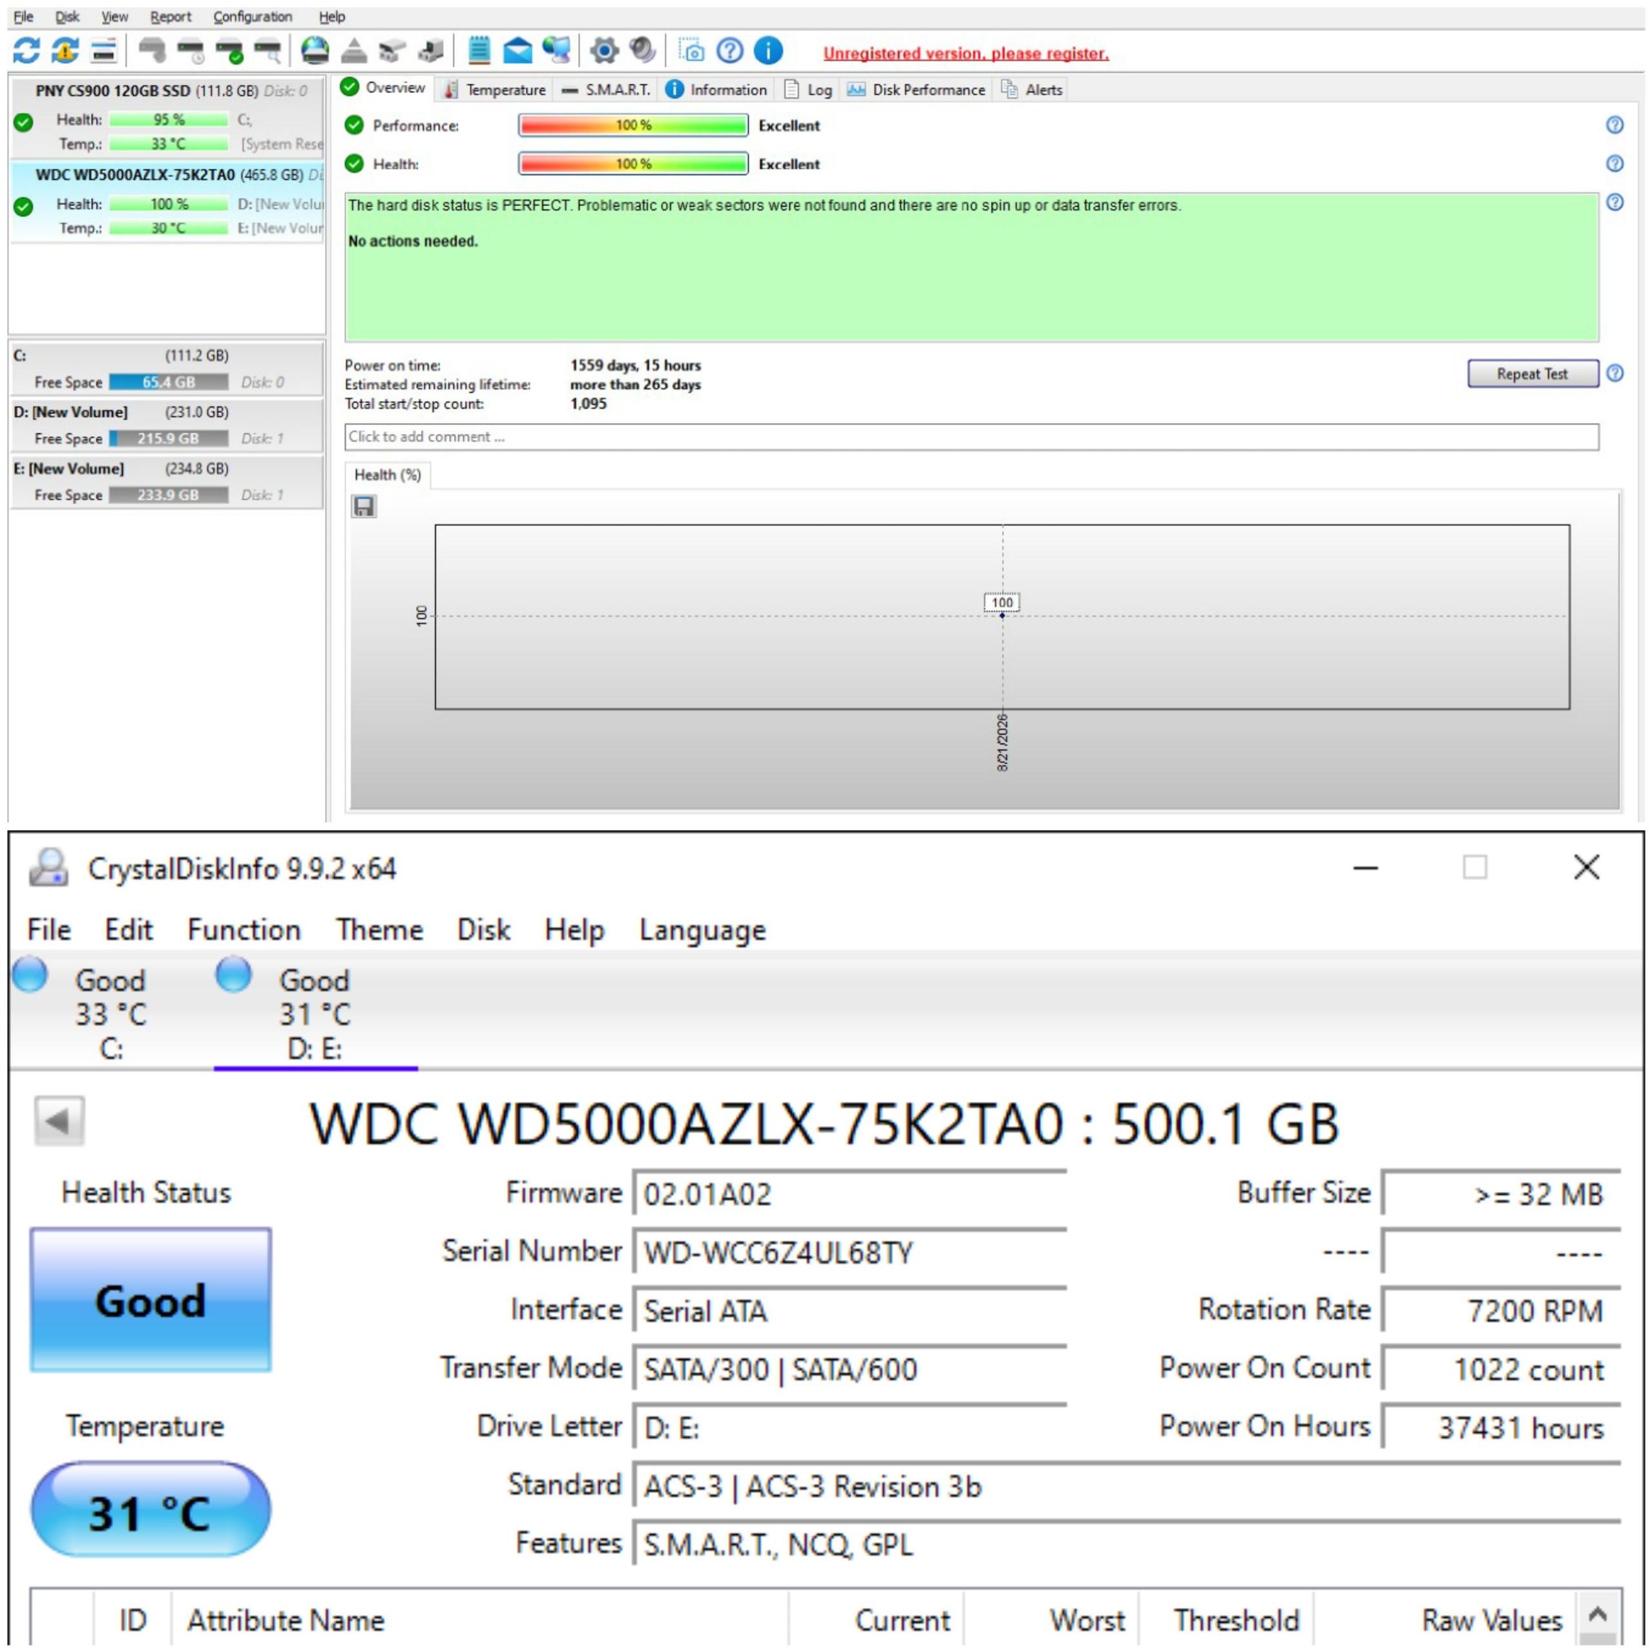
Task: Switch to the Alerts tab
Action: point(1032,90)
